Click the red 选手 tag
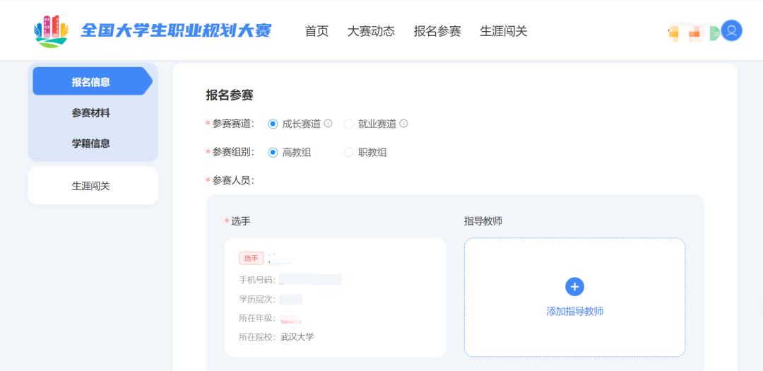This screenshot has height=371, width=763. (x=252, y=259)
